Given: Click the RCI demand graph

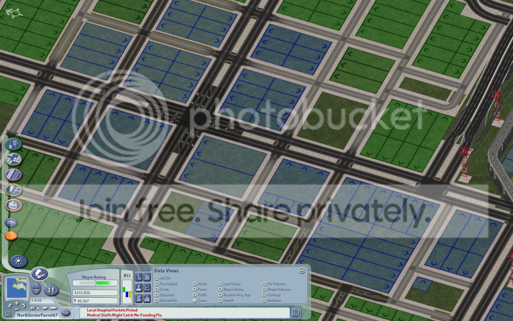Looking at the screenshot, I should (127, 292).
